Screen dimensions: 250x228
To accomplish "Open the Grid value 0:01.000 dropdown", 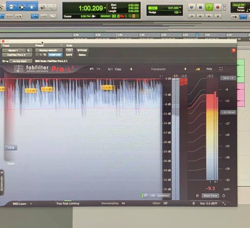I will (x=180, y=8).
